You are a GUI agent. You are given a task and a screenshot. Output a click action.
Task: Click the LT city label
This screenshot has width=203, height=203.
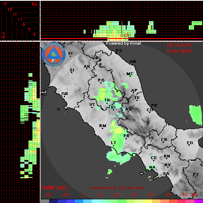pyautogui.click(x=113, y=143)
